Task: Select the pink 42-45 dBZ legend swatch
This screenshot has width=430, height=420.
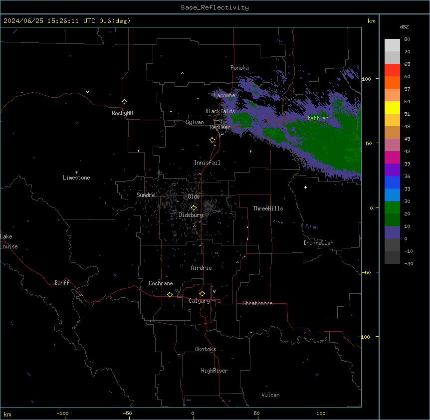Action: tap(392, 145)
